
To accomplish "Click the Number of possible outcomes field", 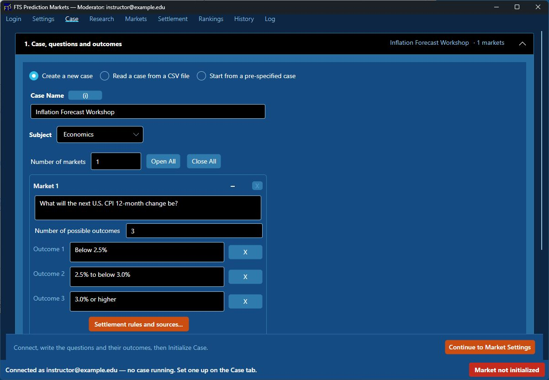I will pos(195,231).
